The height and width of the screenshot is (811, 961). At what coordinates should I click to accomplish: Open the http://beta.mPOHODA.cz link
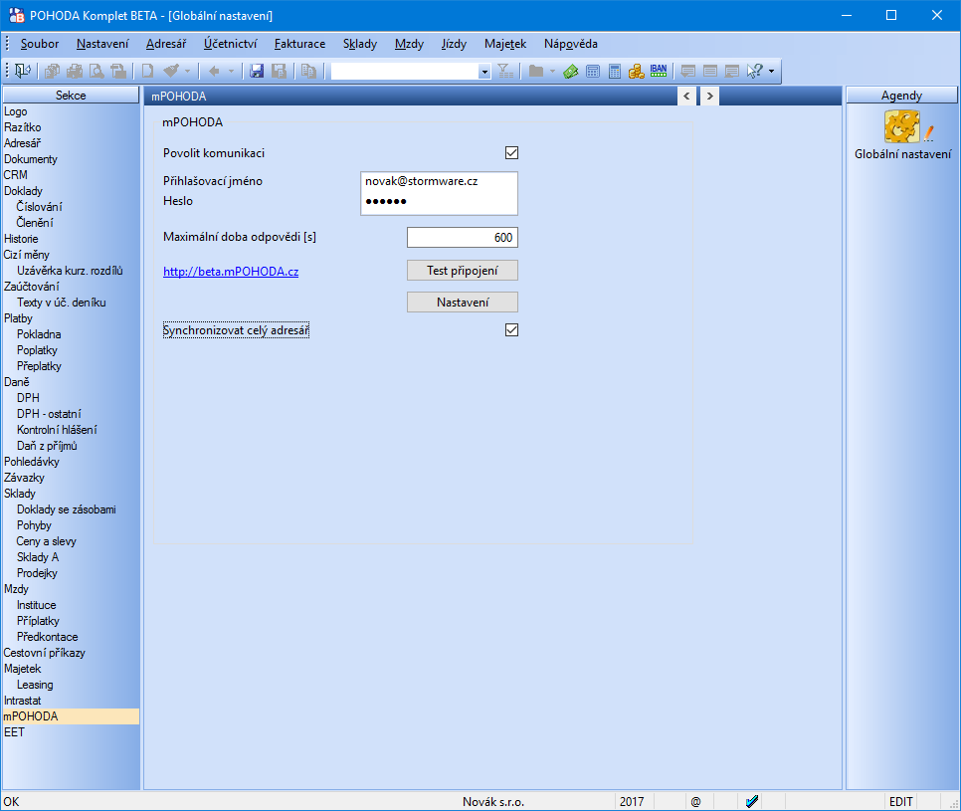(231, 272)
